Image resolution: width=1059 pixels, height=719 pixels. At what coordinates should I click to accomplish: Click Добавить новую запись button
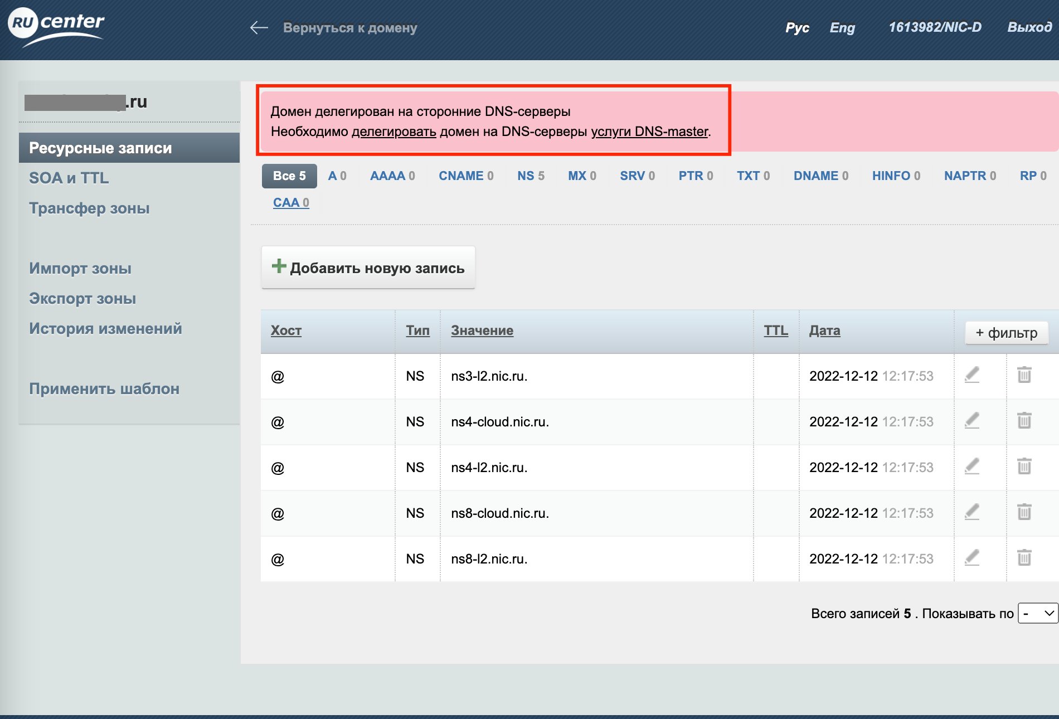pyautogui.click(x=368, y=268)
